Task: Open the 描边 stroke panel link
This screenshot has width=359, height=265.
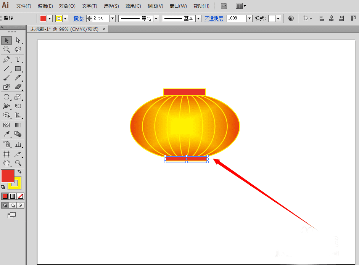Action: pyautogui.click(x=79, y=19)
